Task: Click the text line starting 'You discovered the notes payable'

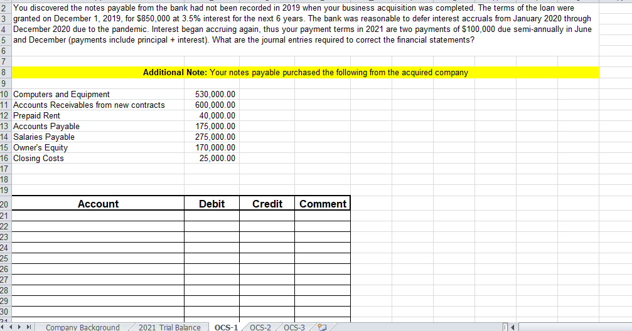Action: click(294, 8)
